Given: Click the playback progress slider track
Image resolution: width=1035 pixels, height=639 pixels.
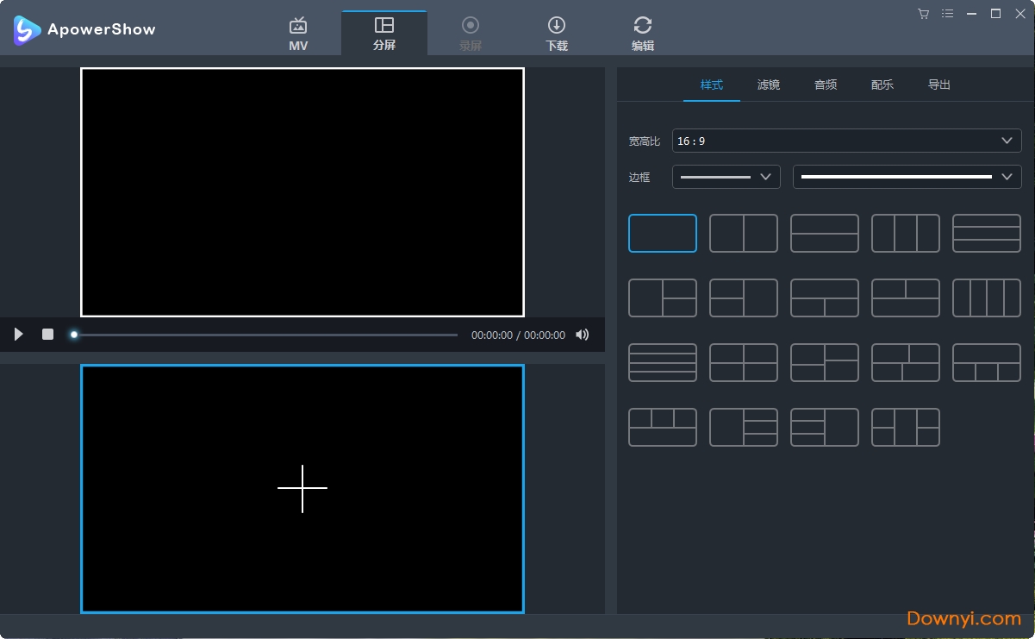Looking at the screenshot, I should click(x=267, y=335).
